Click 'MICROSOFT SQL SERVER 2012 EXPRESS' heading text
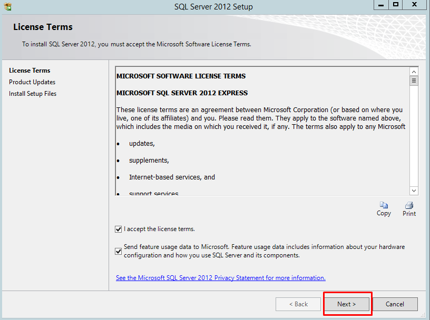 click(x=182, y=93)
